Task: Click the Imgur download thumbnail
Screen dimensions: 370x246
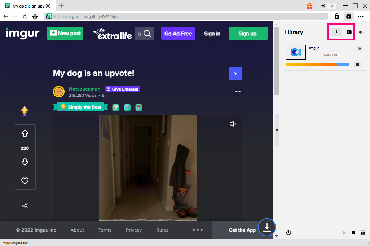Action: coord(296,52)
